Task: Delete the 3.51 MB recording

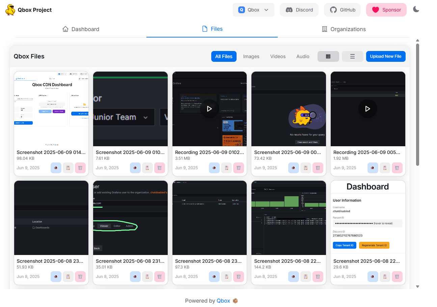Action: pos(239,168)
